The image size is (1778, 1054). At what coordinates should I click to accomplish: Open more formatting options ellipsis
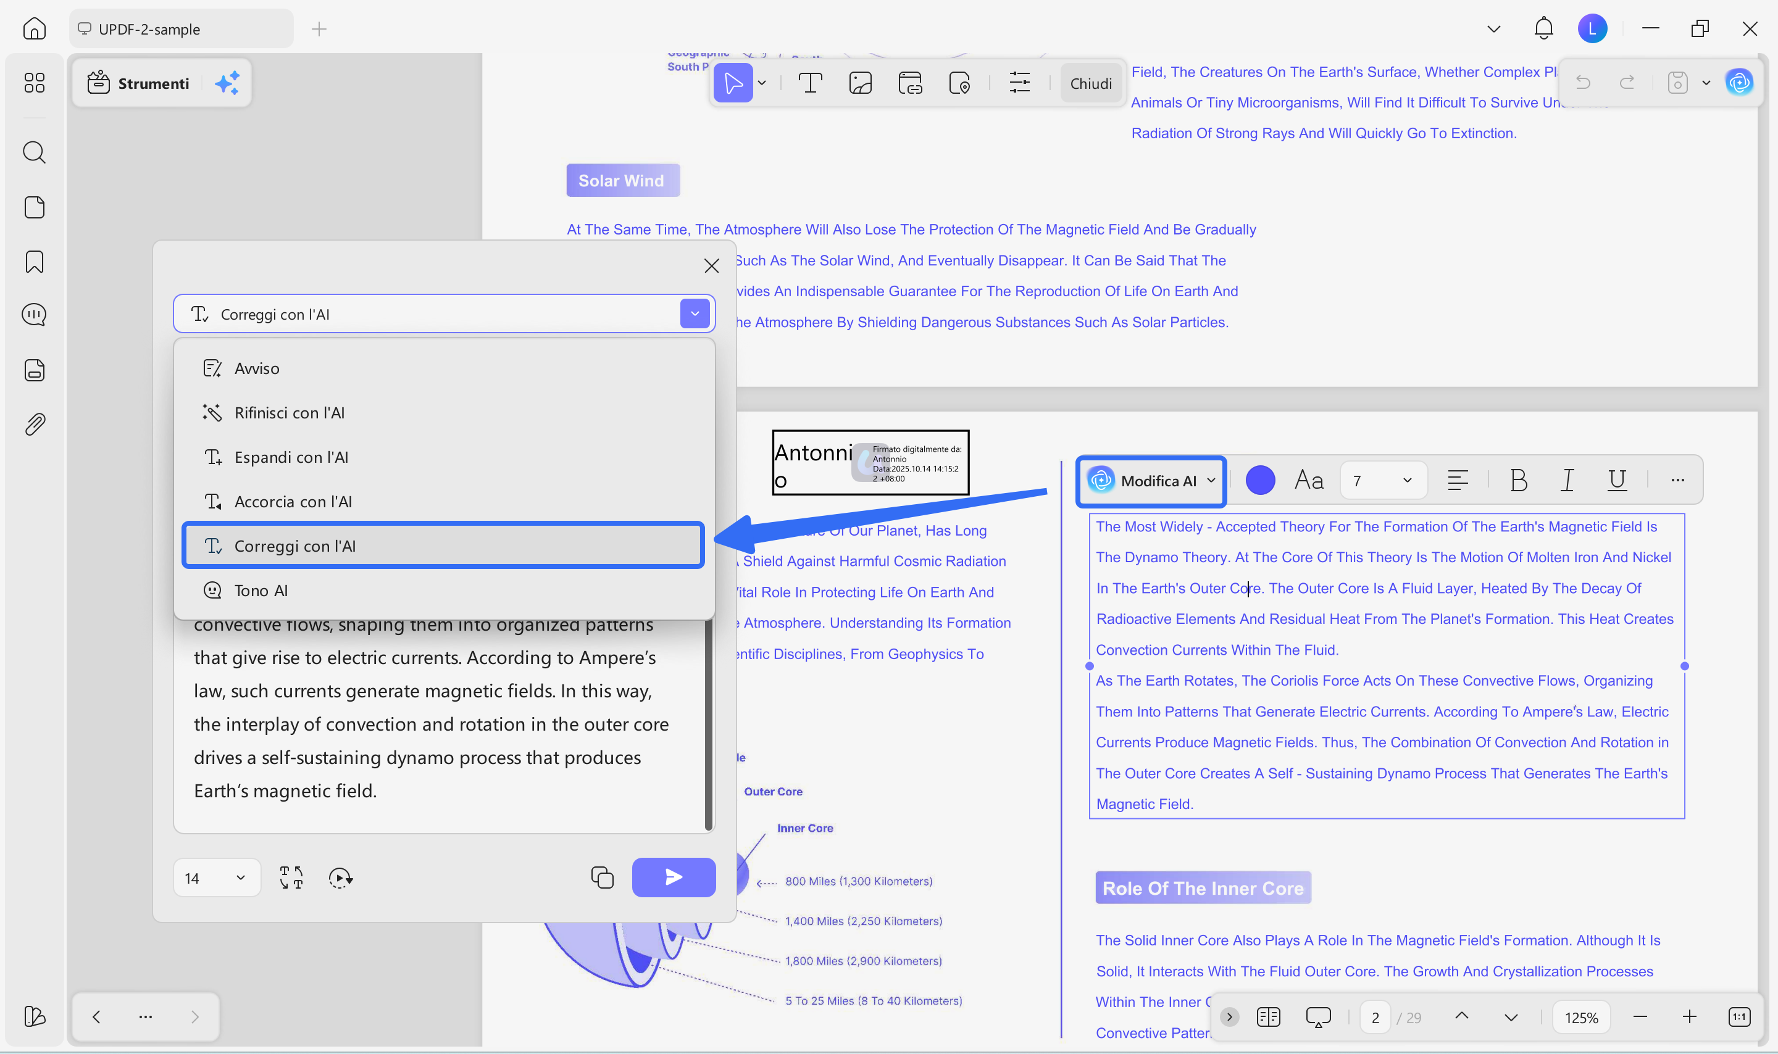1677,480
